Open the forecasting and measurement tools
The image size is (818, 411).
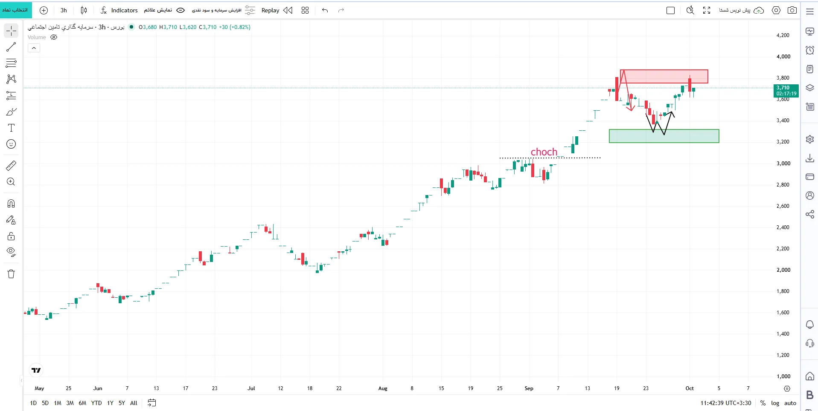pyautogui.click(x=11, y=95)
